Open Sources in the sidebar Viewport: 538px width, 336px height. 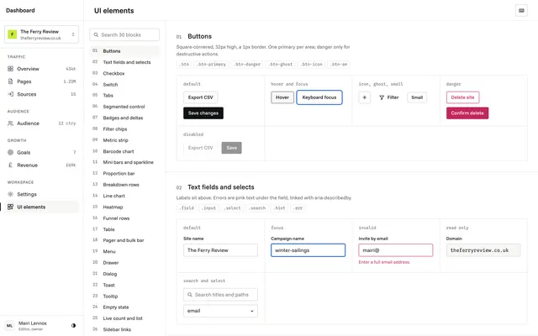tap(41, 94)
